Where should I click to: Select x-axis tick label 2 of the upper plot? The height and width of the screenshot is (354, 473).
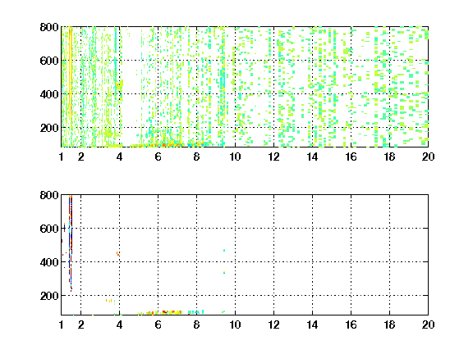[80, 157]
